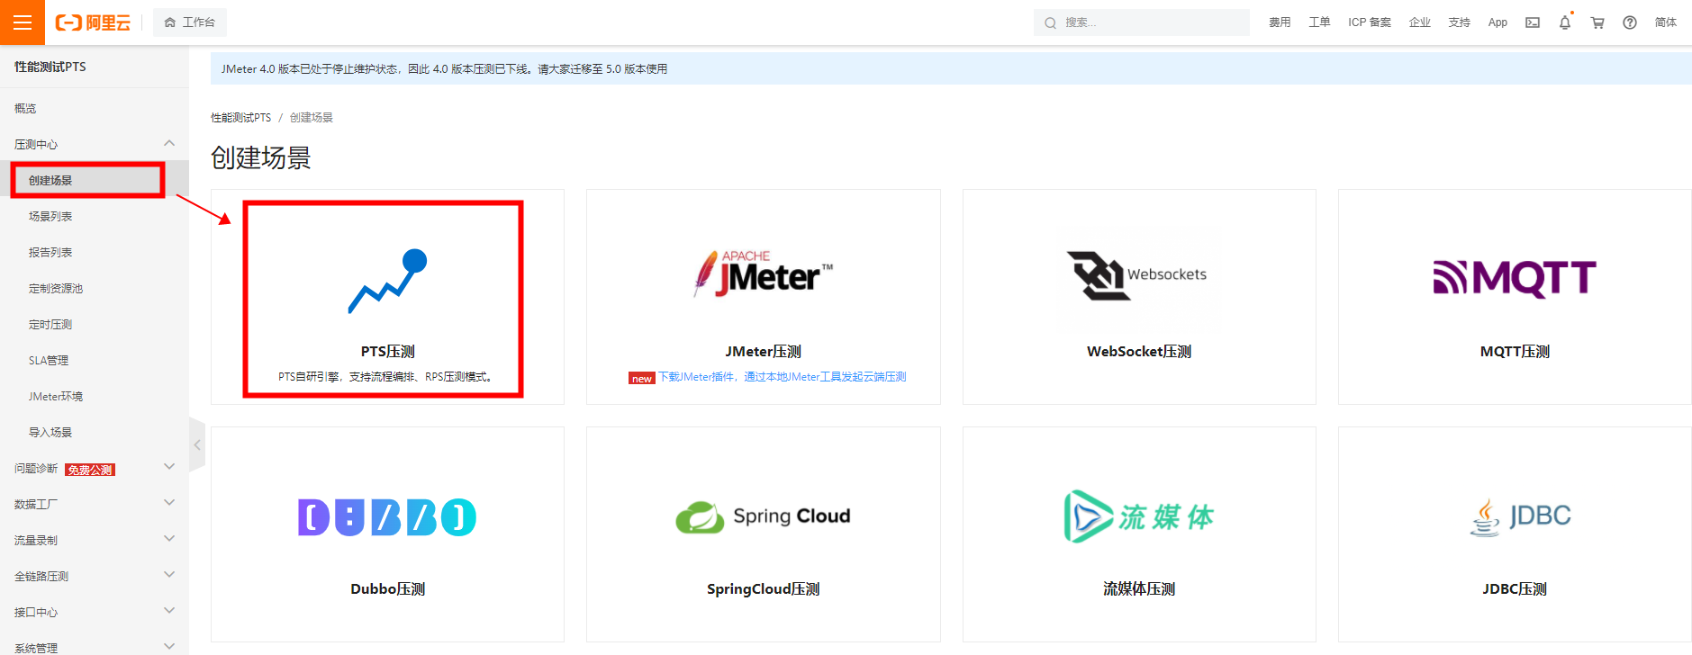Image resolution: width=1692 pixels, height=655 pixels.
Task: Open the 工单 menu
Action: (1319, 22)
